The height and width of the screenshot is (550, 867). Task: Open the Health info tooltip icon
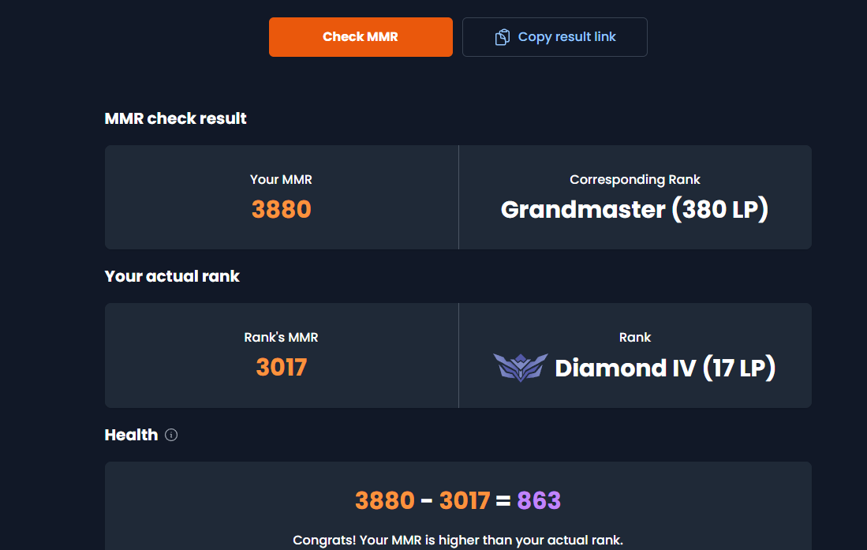coord(171,435)
